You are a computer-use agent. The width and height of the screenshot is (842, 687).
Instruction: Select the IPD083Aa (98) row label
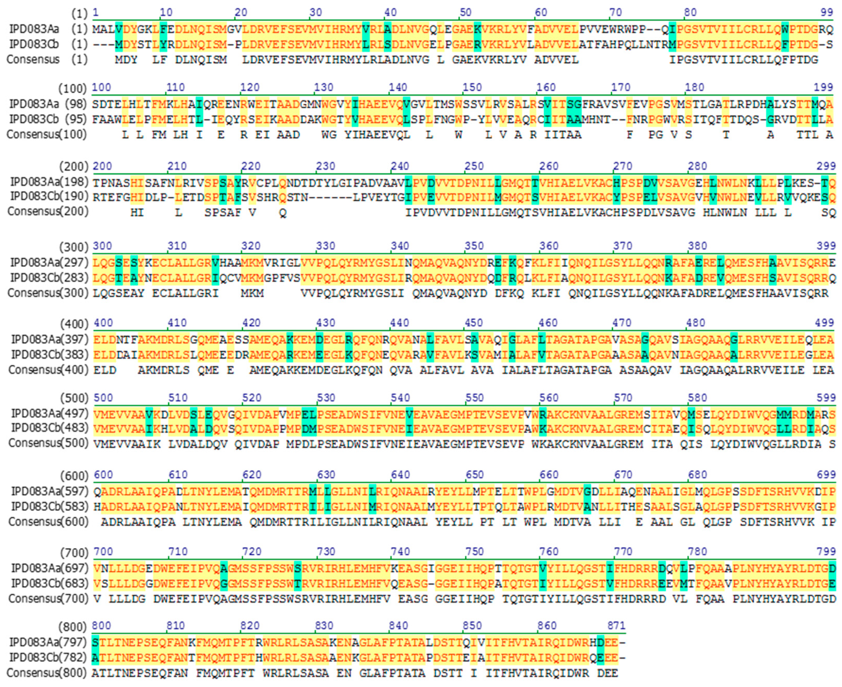[x=48, y=104]
